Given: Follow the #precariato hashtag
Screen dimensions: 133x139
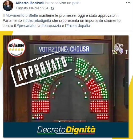Looking at the screenshot, I should 26,26.
